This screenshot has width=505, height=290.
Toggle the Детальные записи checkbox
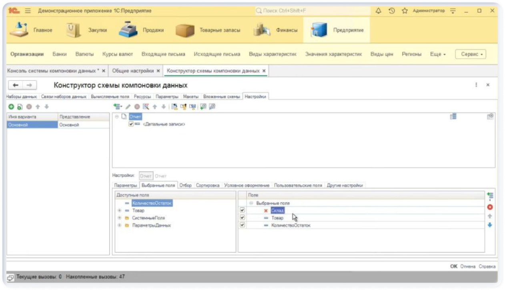tap(131, 124)
